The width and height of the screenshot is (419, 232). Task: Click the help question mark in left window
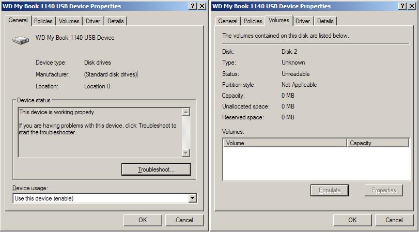click(193, 6)
